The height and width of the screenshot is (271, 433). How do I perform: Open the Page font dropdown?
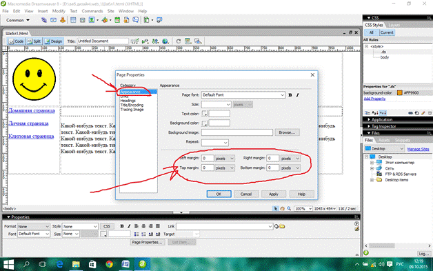[243, 95]
